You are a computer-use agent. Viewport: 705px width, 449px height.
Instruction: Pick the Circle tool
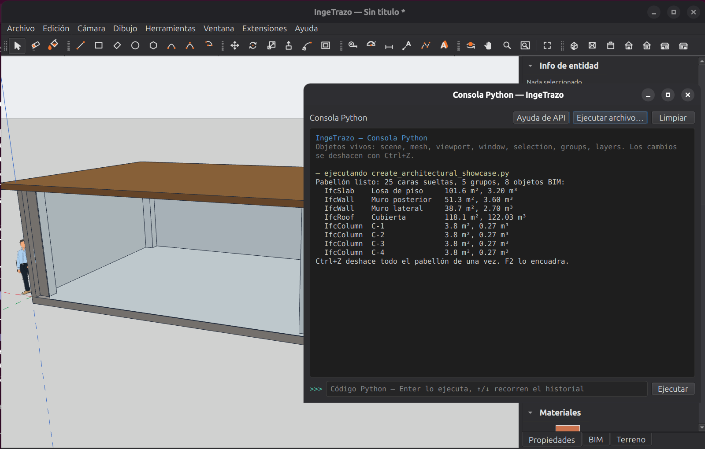[135, 46]
